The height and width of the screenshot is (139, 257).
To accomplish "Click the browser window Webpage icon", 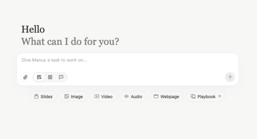I will (156, 96).
